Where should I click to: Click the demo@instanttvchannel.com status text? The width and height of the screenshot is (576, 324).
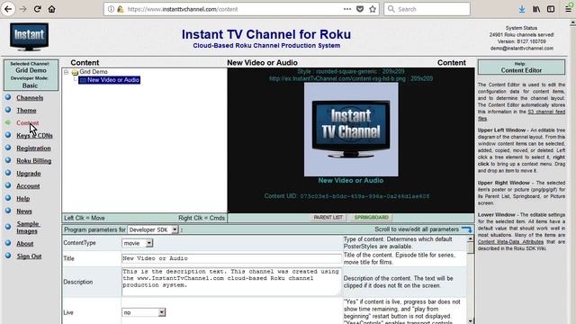click(x=521, y=48)
